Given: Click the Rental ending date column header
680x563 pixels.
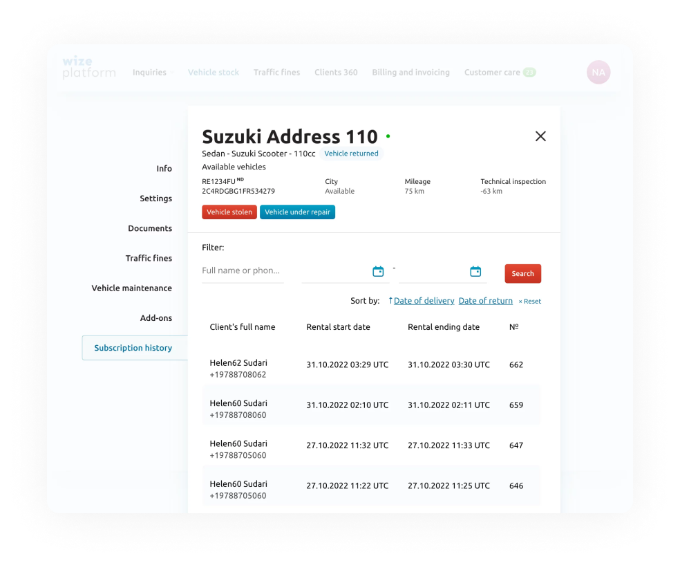Looking at the screenshot, I should tap(444, 327).
